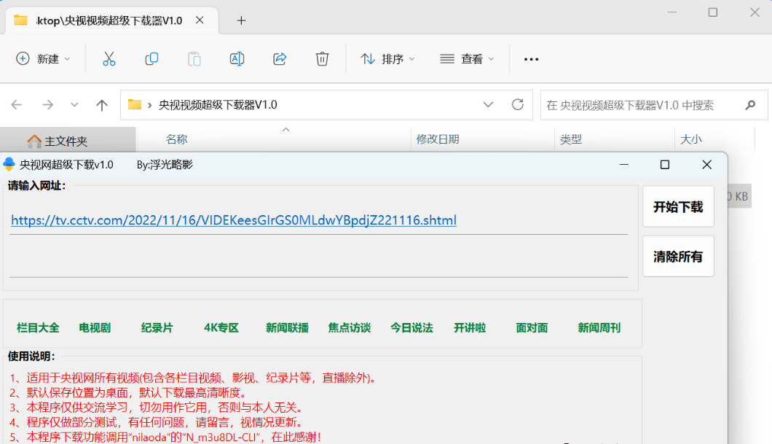772x444 pixels.
Task: Click the 央视网超级下载 app icon in title bar
Action: coord(8,164)
